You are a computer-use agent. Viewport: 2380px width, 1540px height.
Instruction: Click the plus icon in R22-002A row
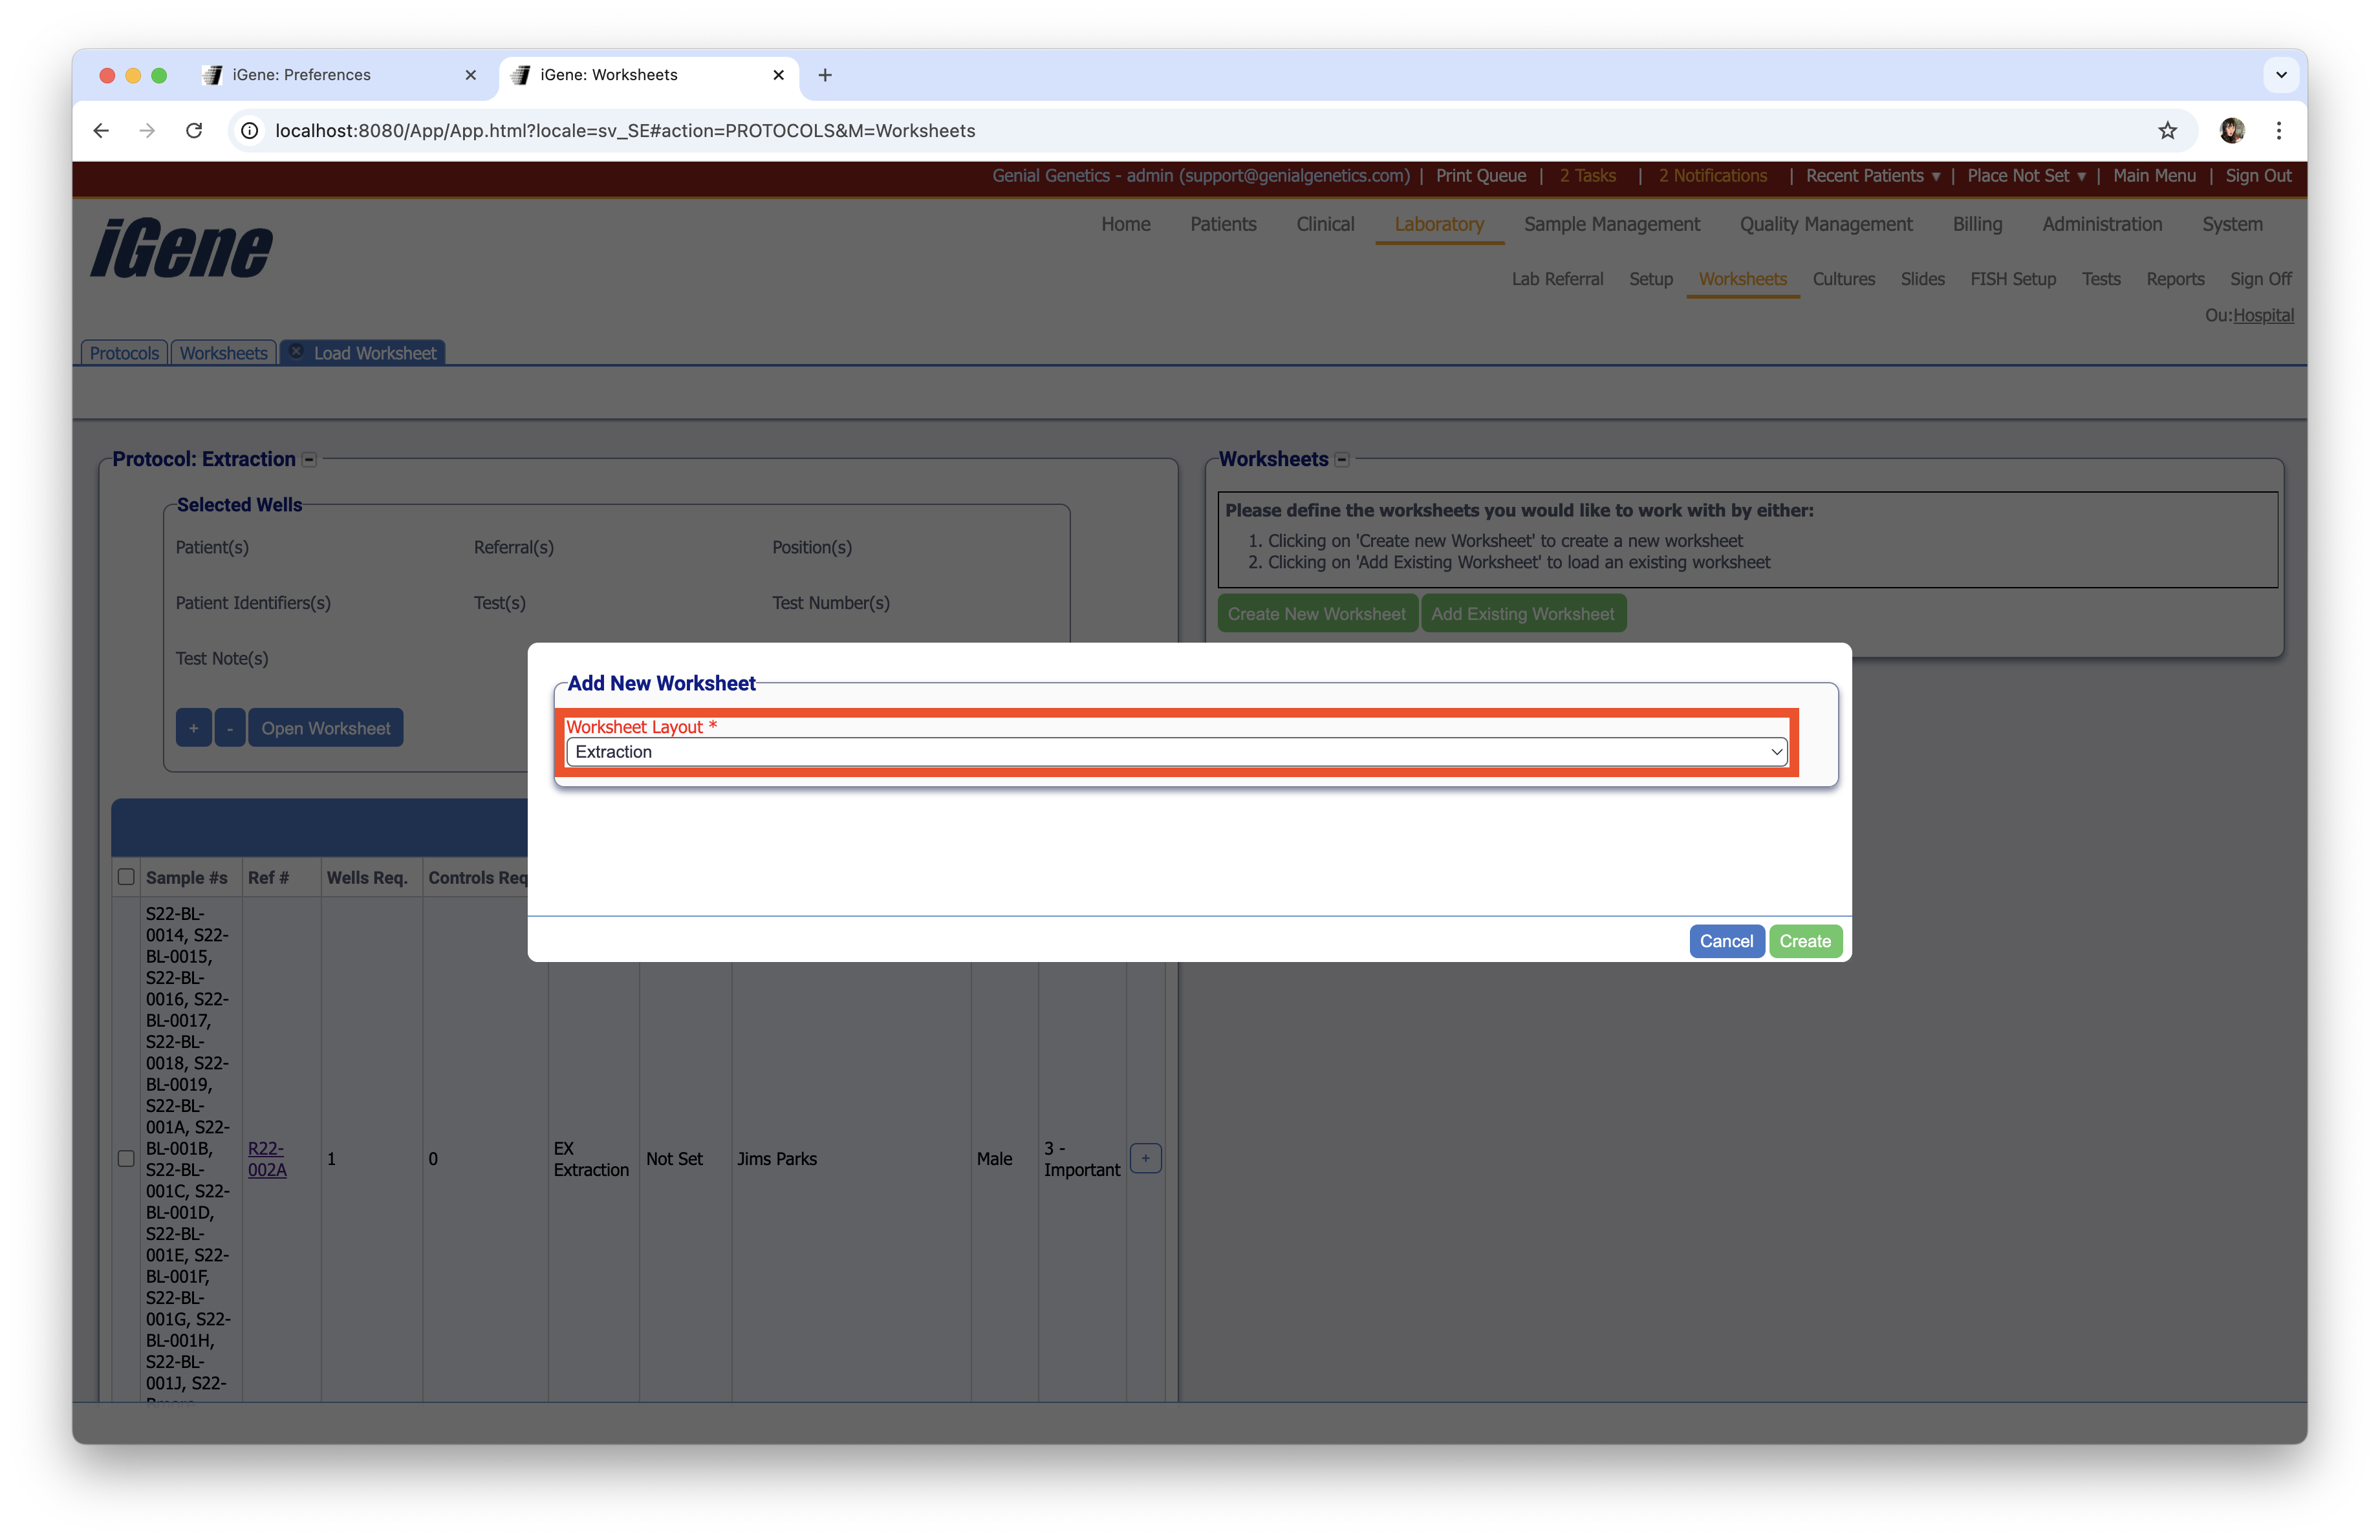(x=1145, y=1159)
